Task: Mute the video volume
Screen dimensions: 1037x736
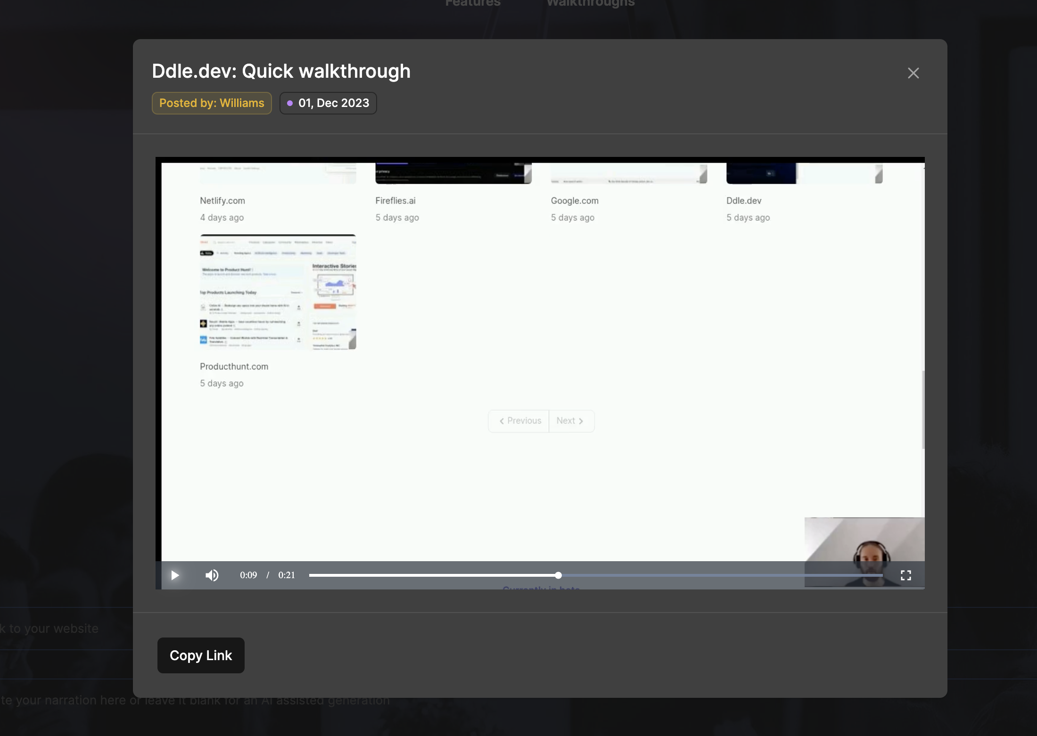Action: 212,575
